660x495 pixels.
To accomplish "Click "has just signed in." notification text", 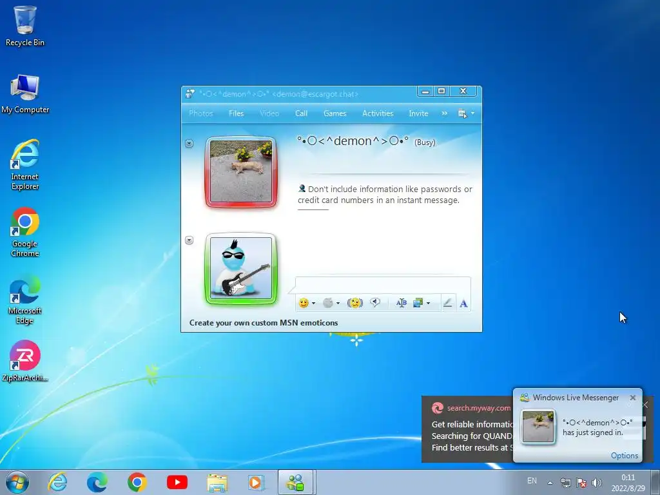I will [x=593, y=432].
